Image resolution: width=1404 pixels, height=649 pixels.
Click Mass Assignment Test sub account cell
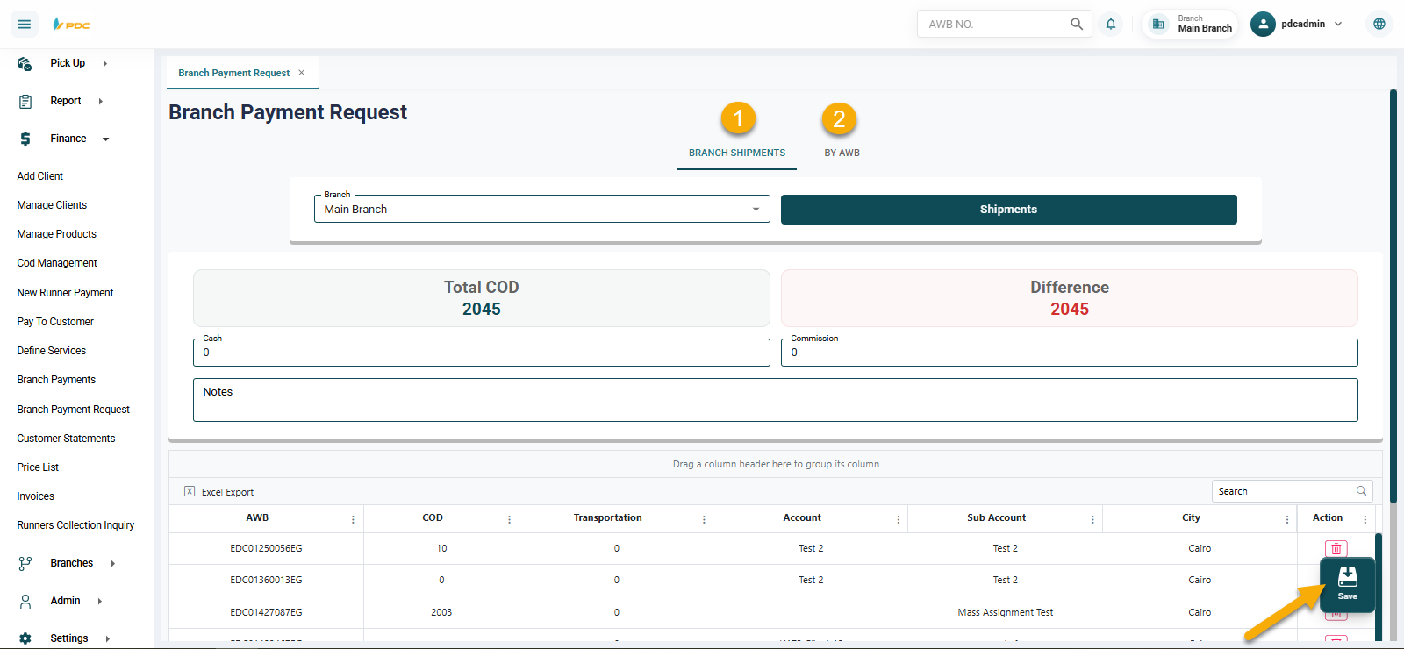1006,612
